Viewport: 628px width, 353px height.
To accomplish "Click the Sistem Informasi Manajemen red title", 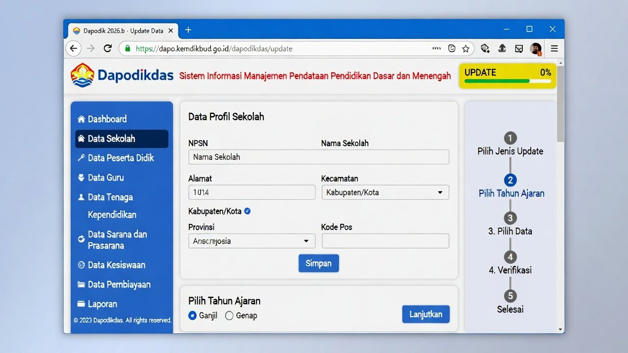I will [x=315, y=76].
